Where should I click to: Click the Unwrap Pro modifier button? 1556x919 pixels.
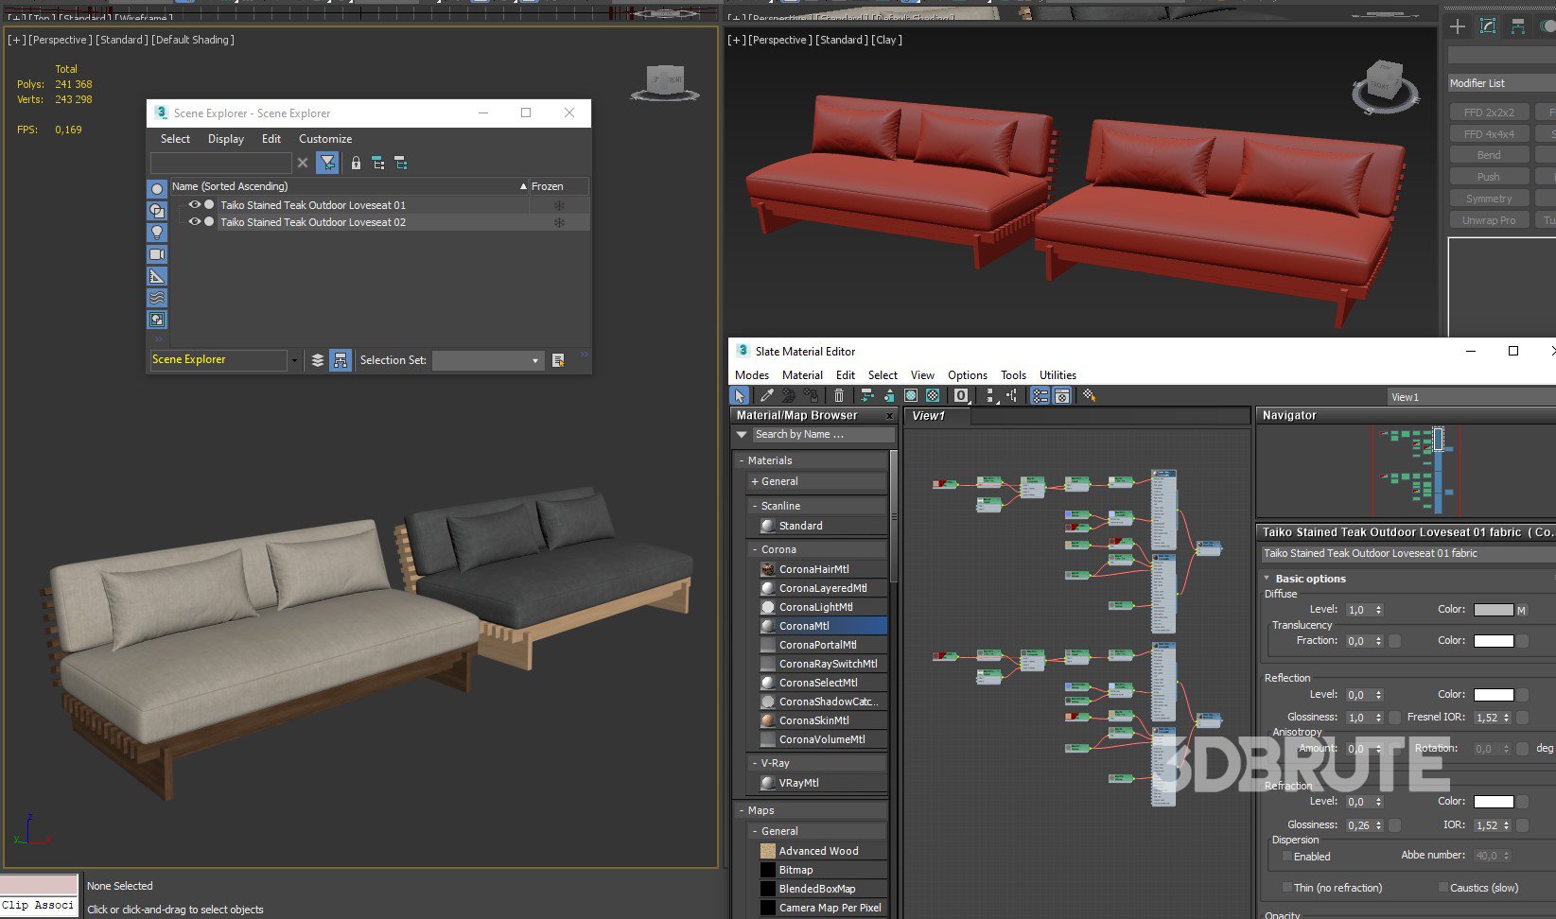[x=1488, y=220]
